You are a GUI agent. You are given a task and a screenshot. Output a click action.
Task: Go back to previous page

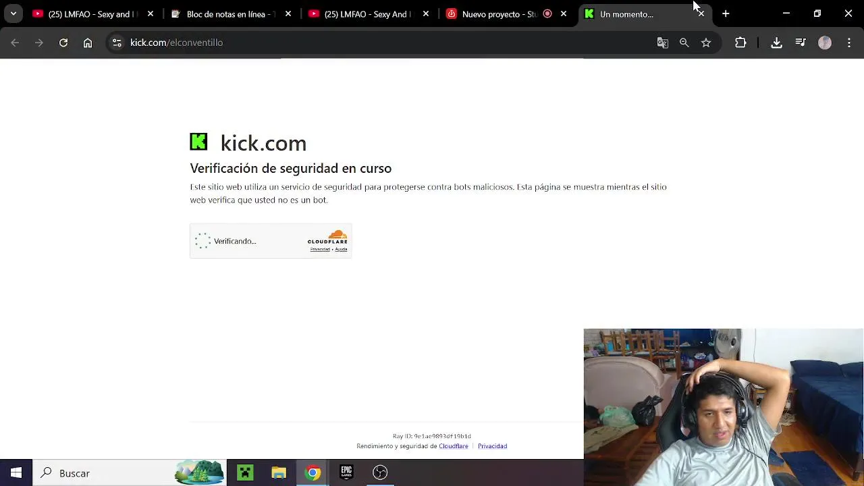coord(15,43)
